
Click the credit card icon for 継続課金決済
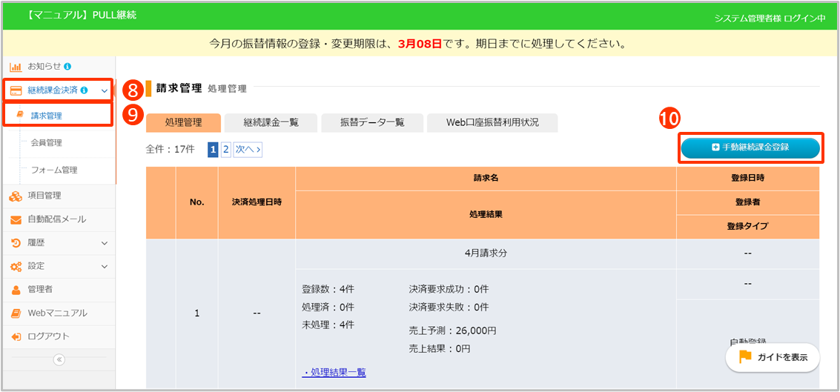pos(15,90)
